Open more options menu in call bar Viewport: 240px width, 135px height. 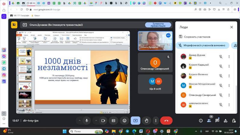click(x=156, y=121)
